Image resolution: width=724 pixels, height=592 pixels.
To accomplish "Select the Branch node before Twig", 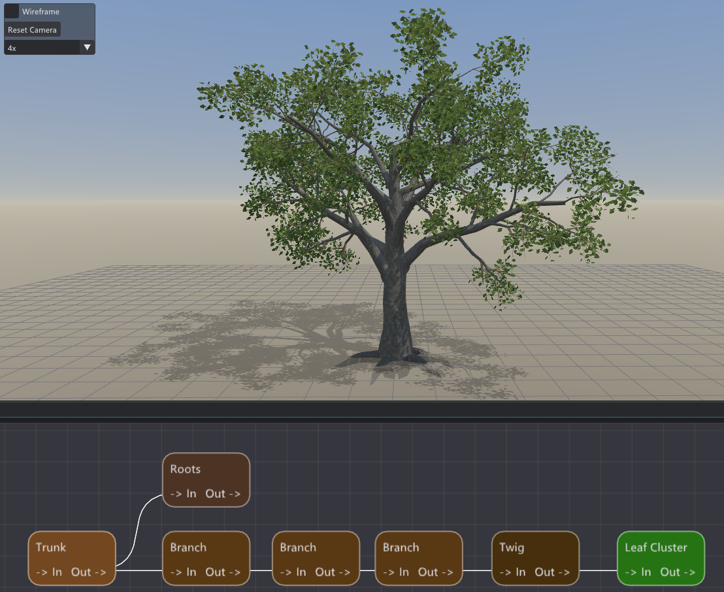I will point(419,558).
